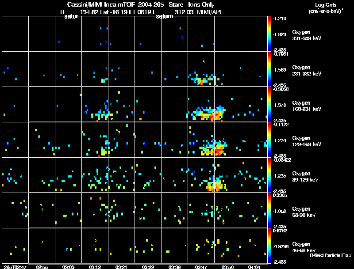Click the Oxygen 46-68 keV color scale bar
354x269 pixels.
point(269,246)
